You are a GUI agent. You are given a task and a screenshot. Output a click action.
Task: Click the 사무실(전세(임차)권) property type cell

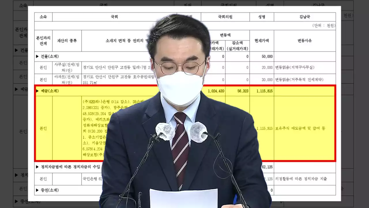pos(67,67)
